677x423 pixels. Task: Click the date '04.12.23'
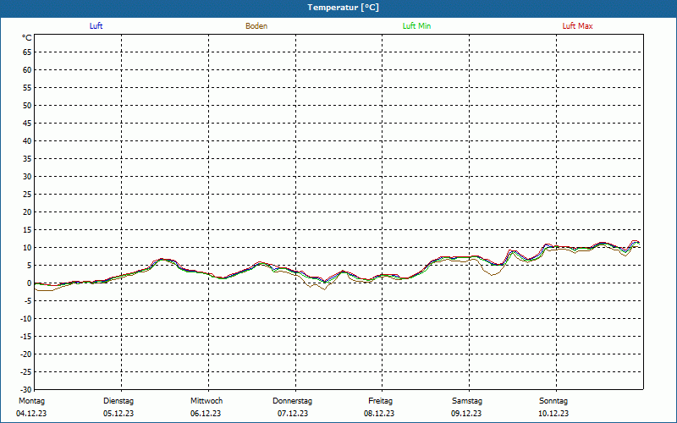coord(31,414)
